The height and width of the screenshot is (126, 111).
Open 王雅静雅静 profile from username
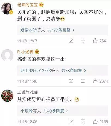click(27, 92)
